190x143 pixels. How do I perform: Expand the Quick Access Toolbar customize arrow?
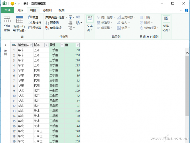pyautogui.click(x=19, y=4)
